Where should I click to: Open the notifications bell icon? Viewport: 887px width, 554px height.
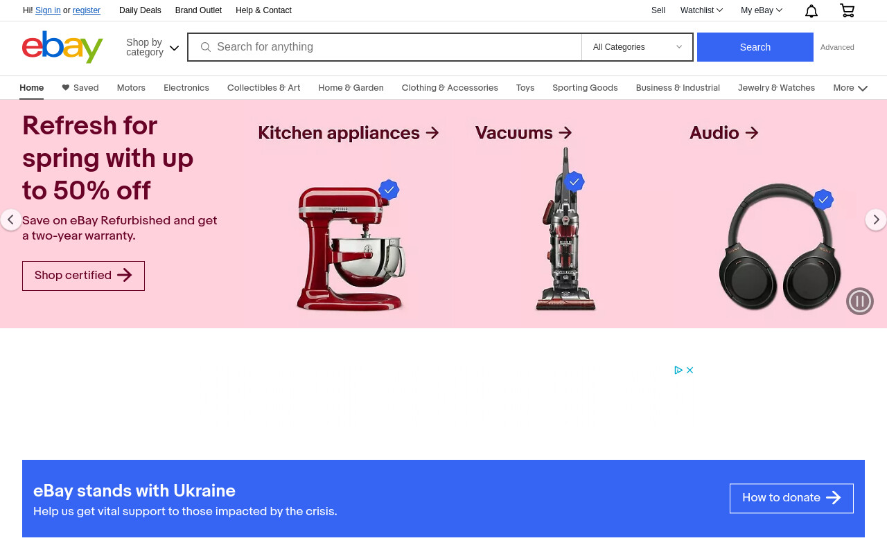[x=811, y=10]
